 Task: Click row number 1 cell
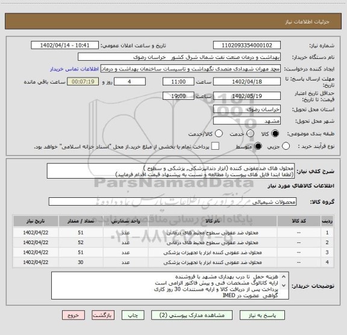327,233
